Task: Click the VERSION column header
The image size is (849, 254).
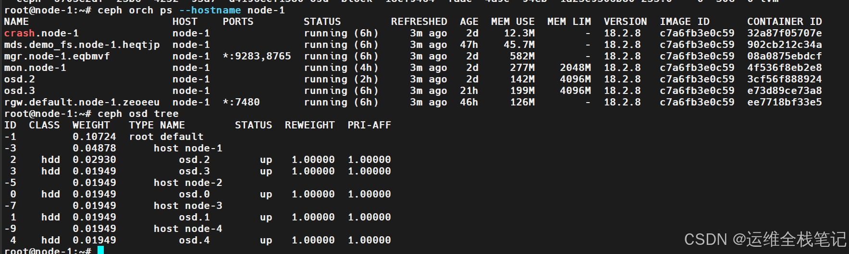Action: click(x=625, y=22)
